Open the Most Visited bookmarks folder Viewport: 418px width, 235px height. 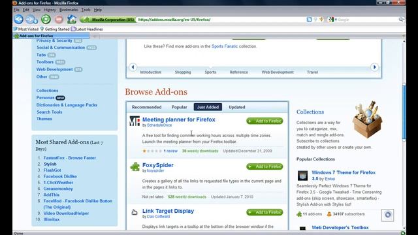point(26,29)
